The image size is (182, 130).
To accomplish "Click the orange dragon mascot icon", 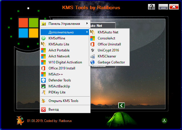I will pos(20,121).
